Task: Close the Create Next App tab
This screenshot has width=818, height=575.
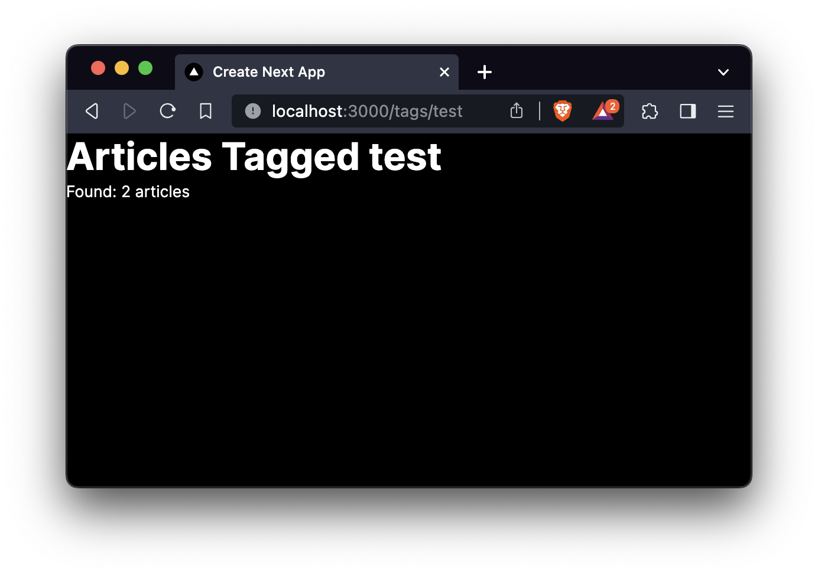Action: [x=444, y=72]
